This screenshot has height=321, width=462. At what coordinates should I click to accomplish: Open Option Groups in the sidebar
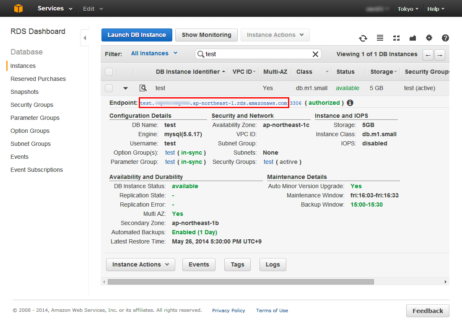click(30, 131)
